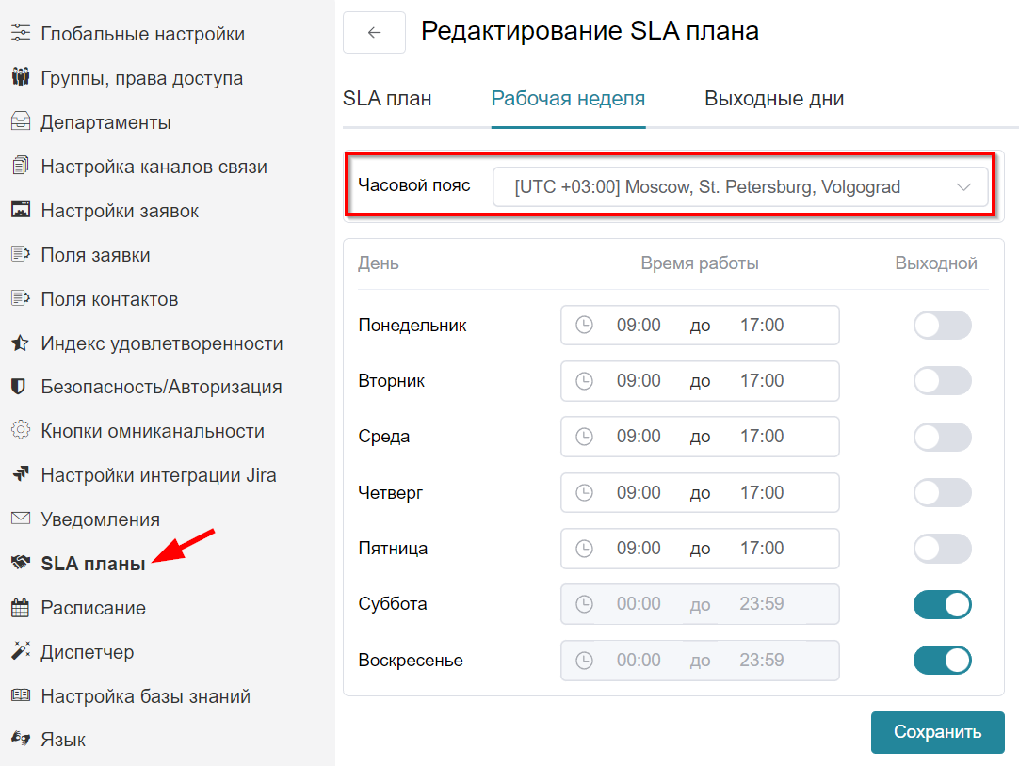Viewport: 1019px width, 766px height.
Task: Click the sliders icon next to Глобальные настройки
Action: [21, 32]
